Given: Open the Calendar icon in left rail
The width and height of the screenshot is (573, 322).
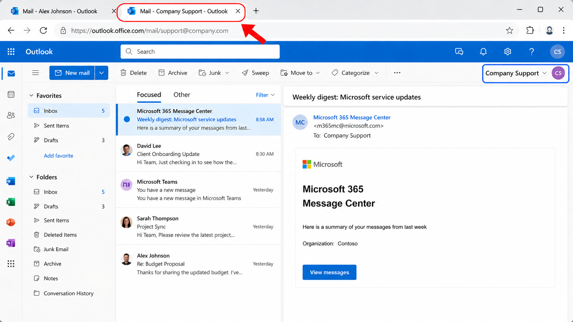Looking at the screenshot, I should point(11,94).
